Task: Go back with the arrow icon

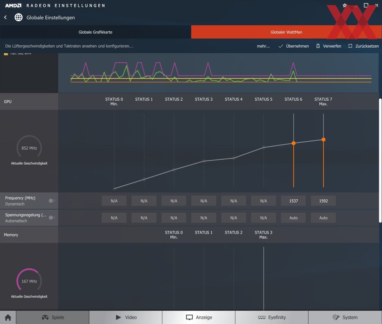Action: point(5,17)
